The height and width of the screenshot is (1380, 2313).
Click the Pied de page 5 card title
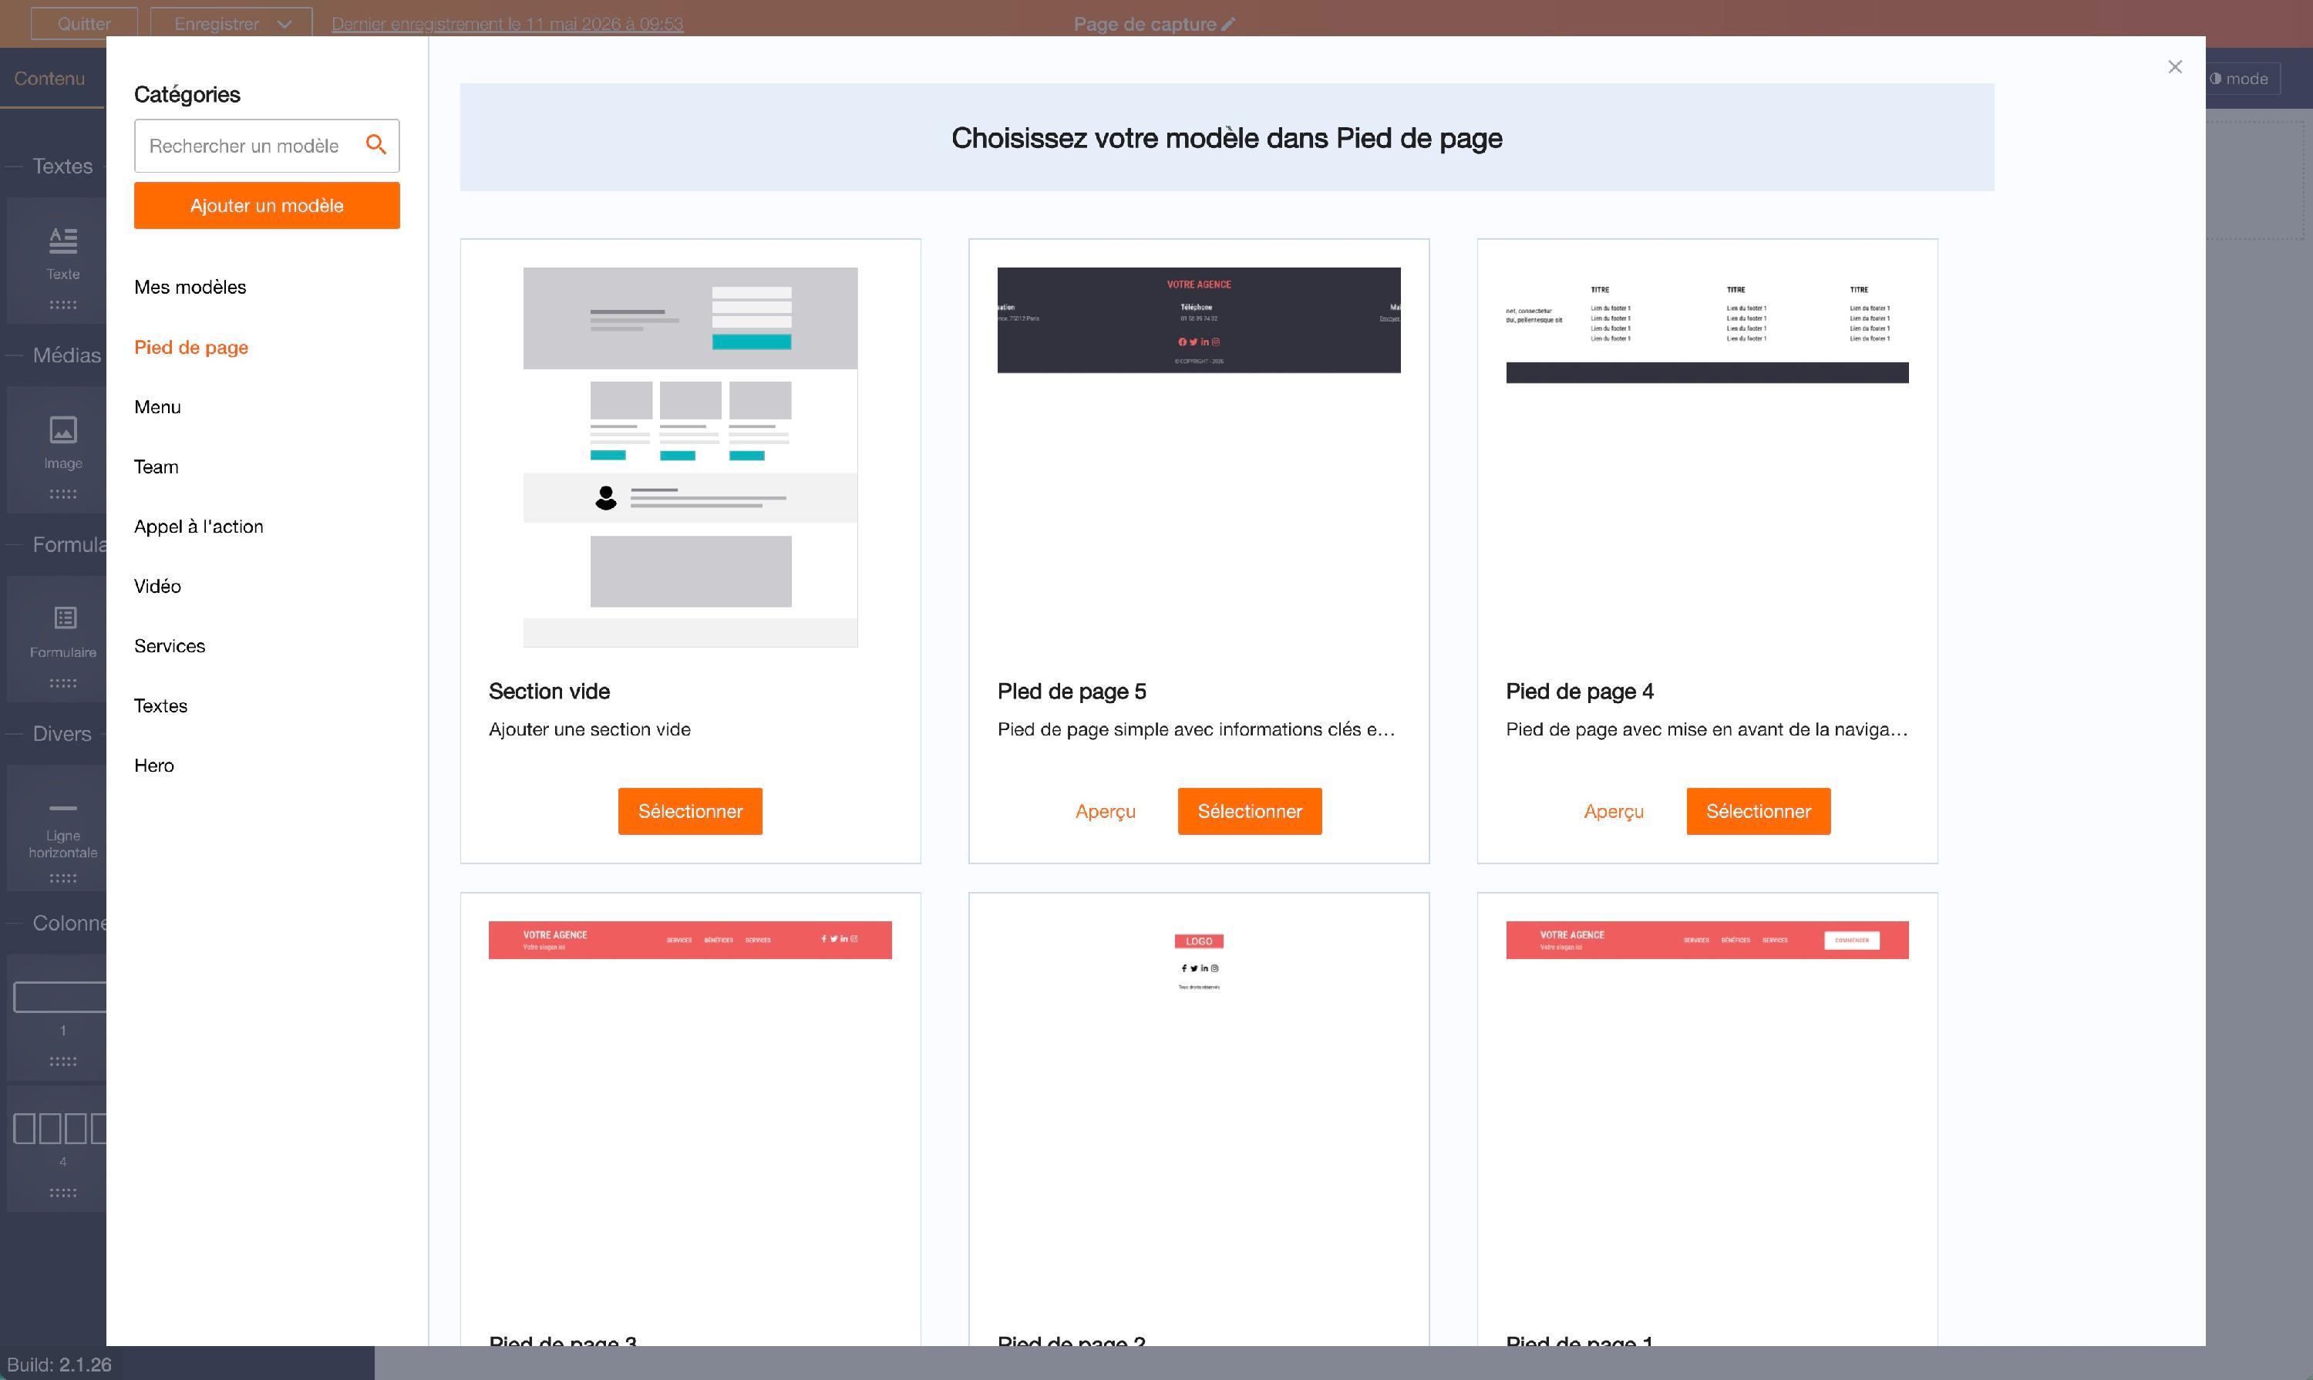1072,691
